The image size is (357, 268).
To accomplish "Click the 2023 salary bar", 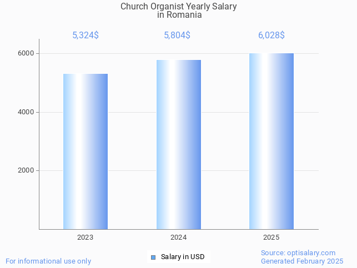I will pos(86,151).
